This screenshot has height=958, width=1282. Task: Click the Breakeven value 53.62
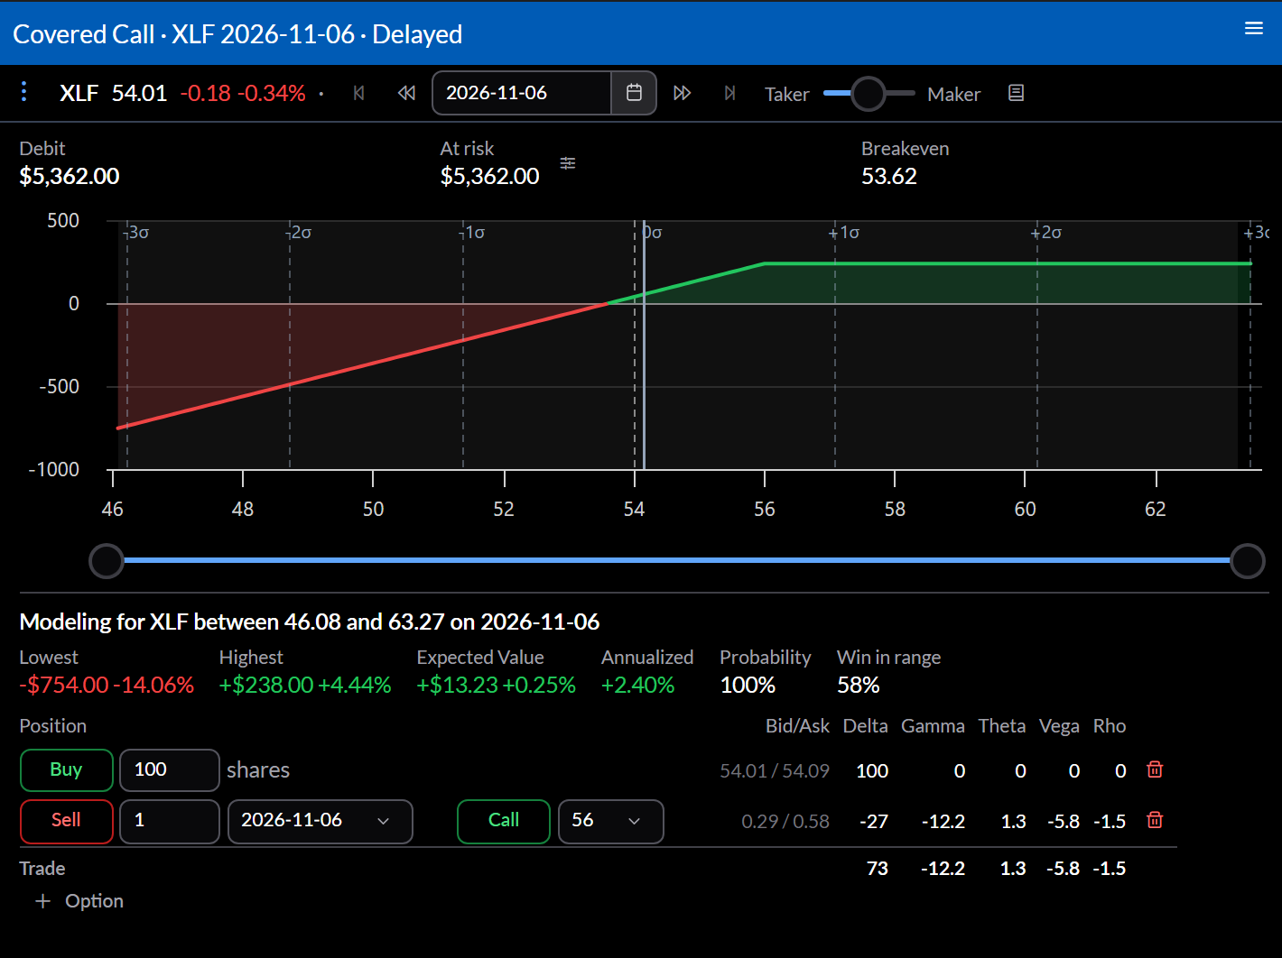tap(889, 177)
